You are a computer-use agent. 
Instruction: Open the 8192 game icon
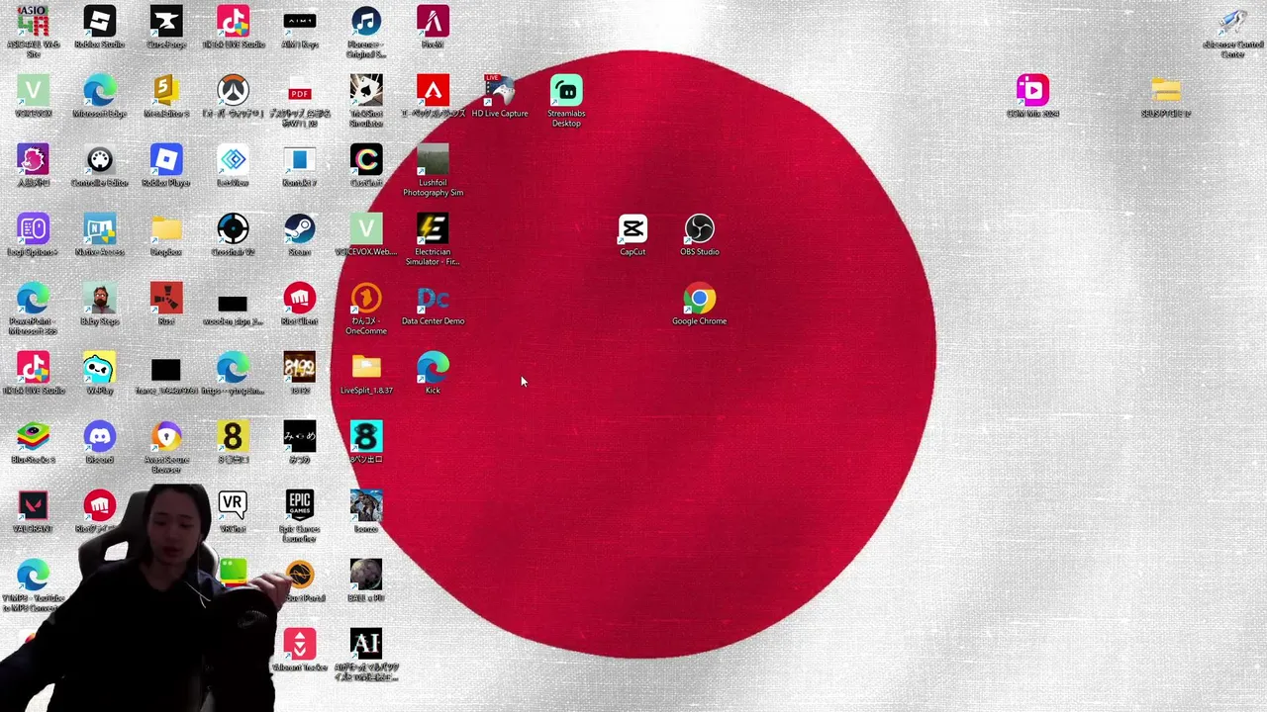click(300, 368)
